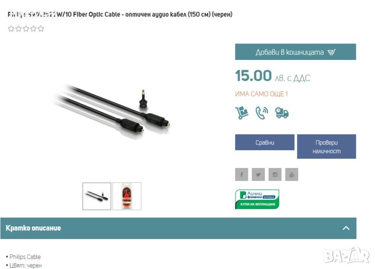Click the delivery truck icon
The height and width of the screenshot is (269, 375).
[282, 113]
